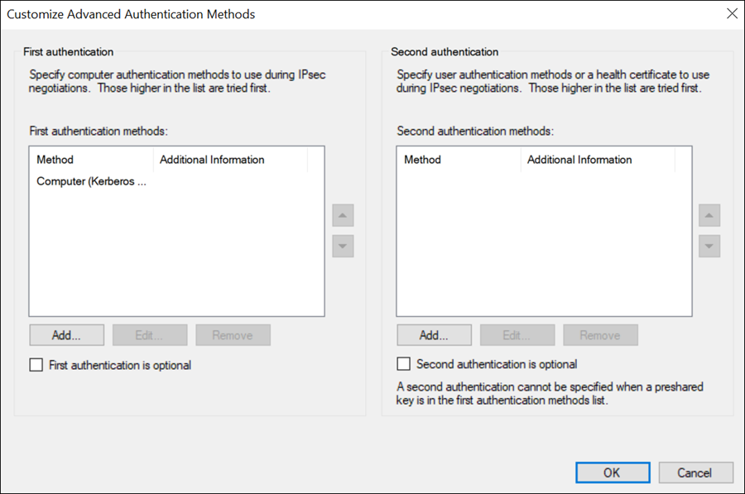Select the Computer (Kerberos) method entry
Image resolution: width=745 pixels, height=494 pixels.
click(x=91, y=181)
